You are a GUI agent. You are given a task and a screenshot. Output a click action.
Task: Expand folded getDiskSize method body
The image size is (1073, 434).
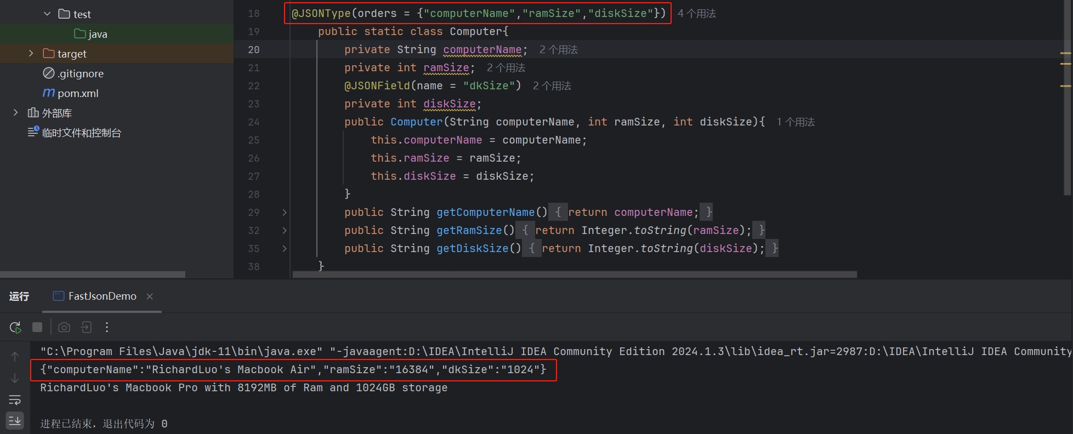[284, 249]
